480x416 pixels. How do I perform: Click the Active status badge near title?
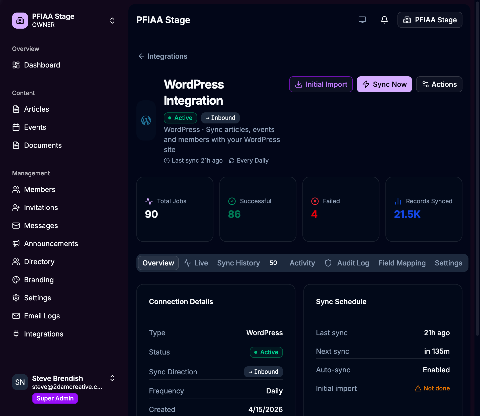tap(180, 118)
